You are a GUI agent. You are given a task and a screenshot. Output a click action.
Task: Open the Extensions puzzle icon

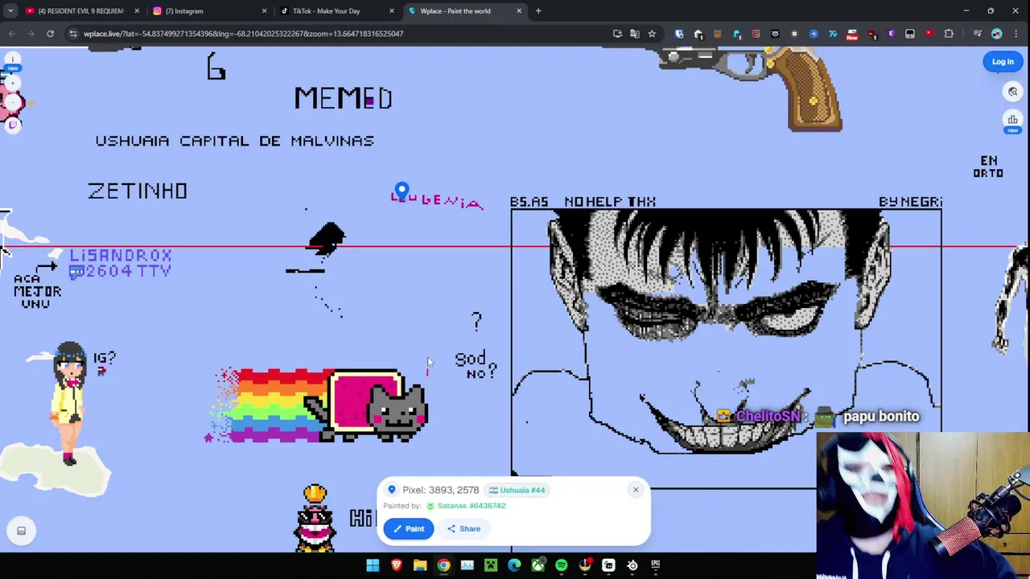(949, 34)
